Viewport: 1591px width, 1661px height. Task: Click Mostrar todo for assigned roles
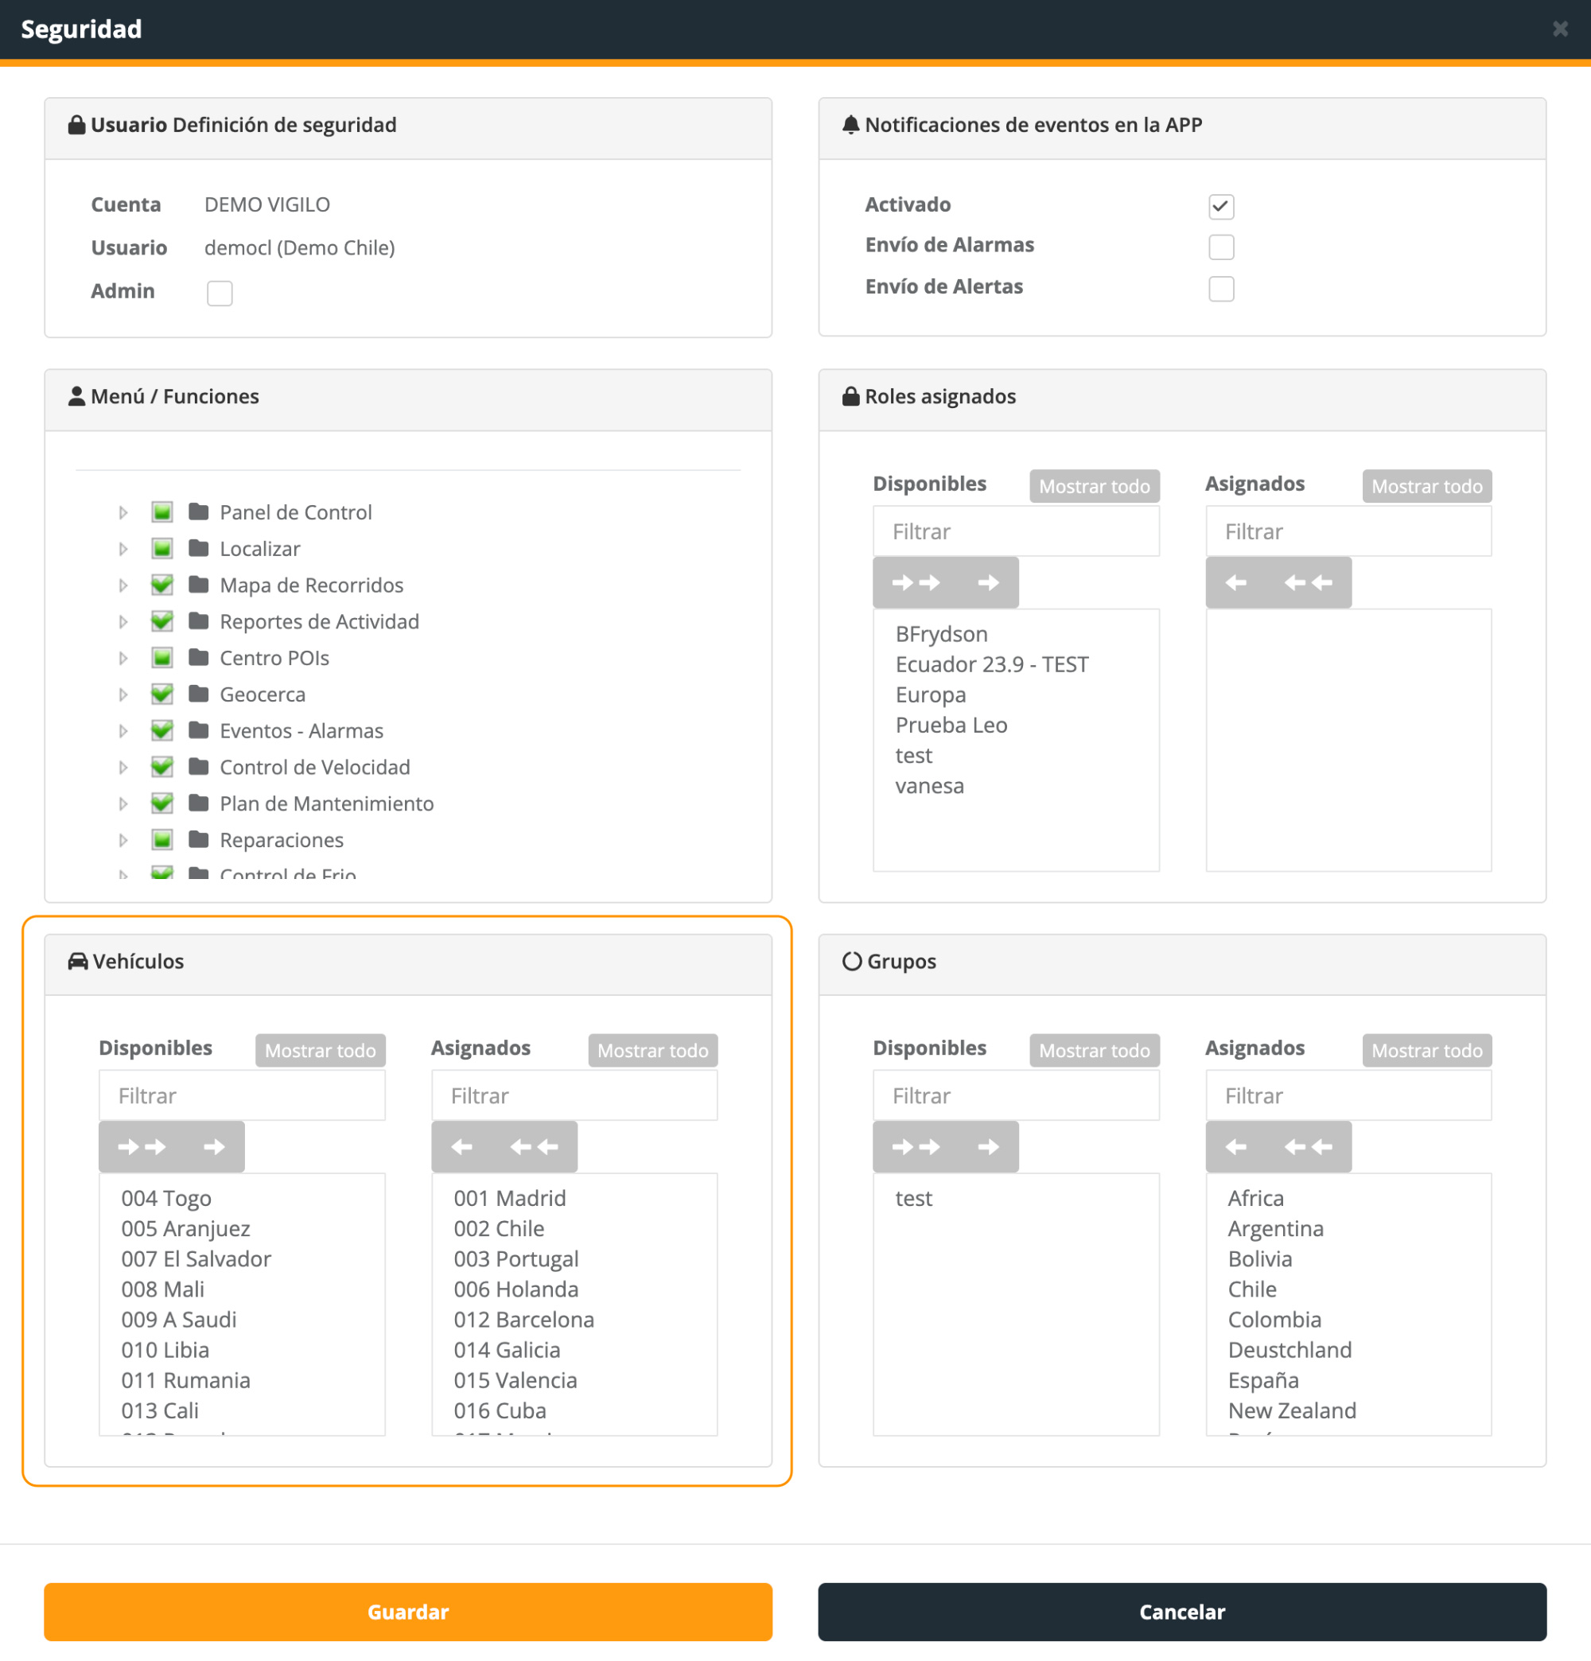click(x=1426, y=485)
